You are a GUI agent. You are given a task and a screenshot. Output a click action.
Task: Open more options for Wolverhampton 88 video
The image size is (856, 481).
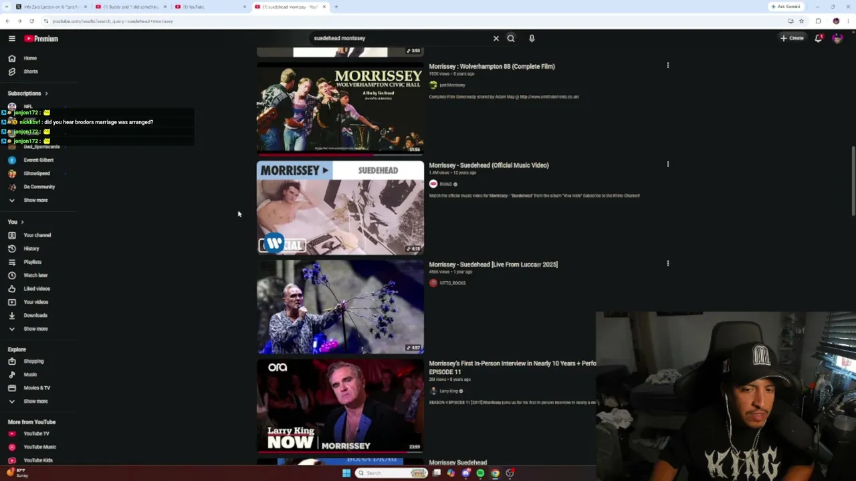click(x=667, y=65)
